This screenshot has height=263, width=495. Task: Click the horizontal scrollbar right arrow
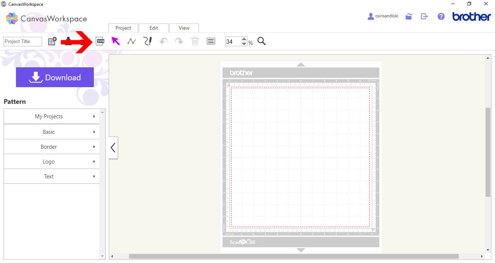click(482, 256)
